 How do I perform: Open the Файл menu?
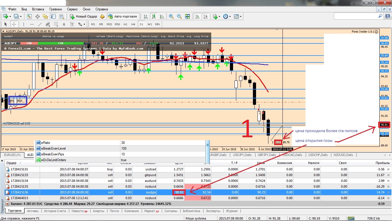pos(12,9)
